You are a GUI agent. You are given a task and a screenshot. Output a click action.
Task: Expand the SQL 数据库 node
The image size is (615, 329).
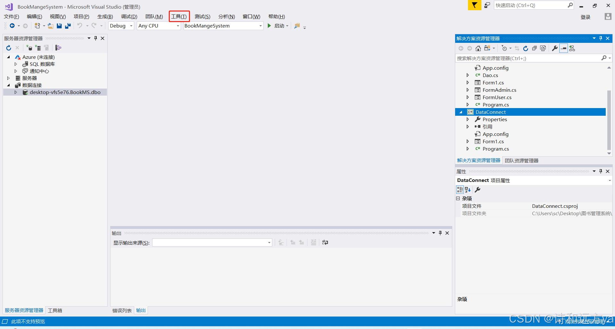(x=16, y=64)
